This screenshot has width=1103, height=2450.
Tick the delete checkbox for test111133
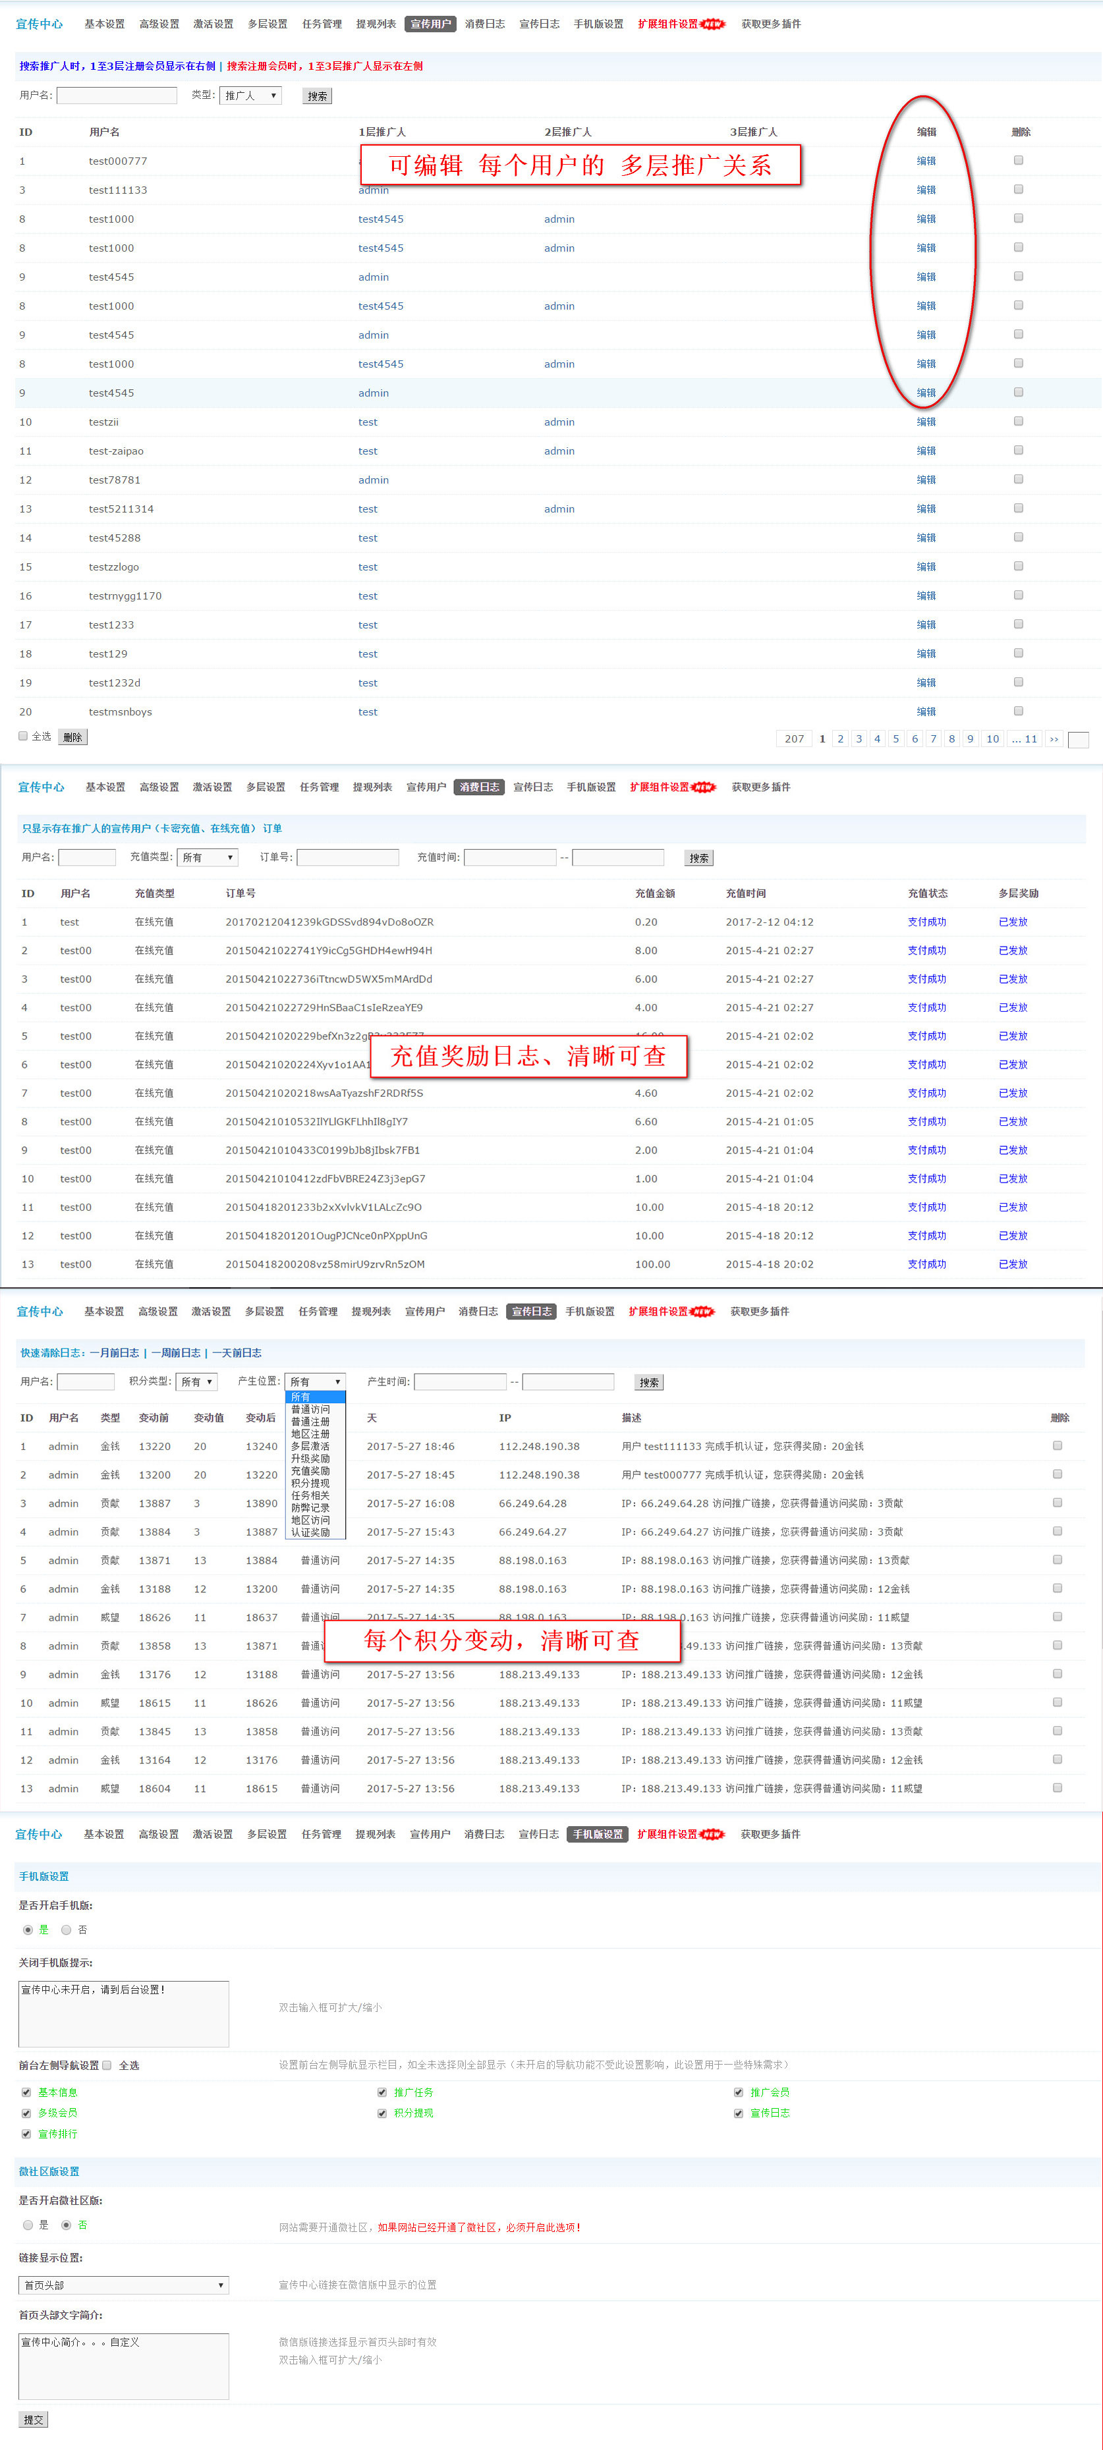click(1019, 189)
